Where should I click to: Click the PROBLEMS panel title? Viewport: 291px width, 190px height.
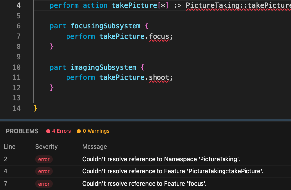click(x=22, y=131)
